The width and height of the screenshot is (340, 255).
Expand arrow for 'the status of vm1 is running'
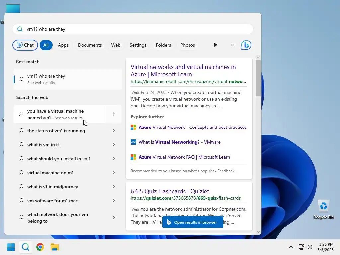[114, 131]
